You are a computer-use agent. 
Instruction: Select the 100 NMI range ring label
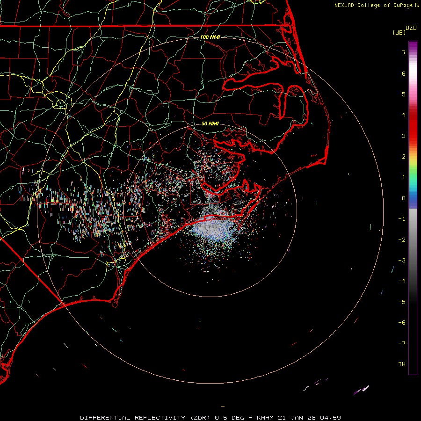click(x=210, y=37)
